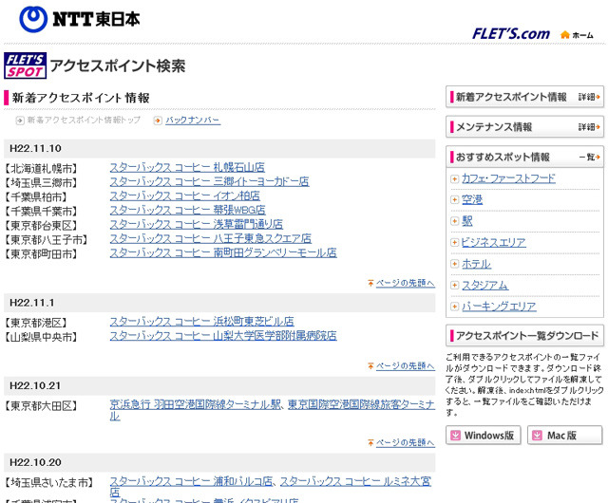Open スターバックス コーヒー 幕張WBG店 link

[x=188, y=210]
